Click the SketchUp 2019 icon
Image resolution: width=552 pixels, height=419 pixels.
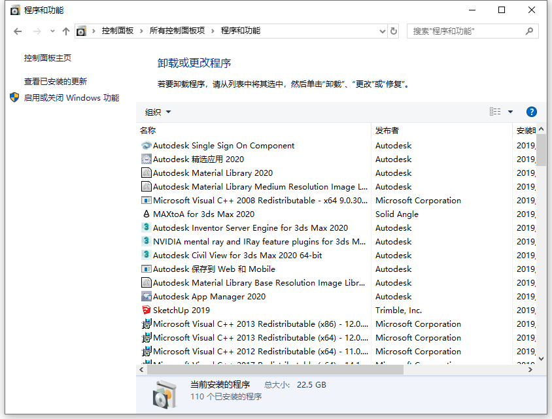pos(146,310)
